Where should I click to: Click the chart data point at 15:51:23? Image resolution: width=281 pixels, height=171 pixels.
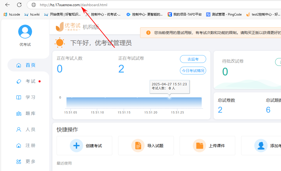[169, 97]
